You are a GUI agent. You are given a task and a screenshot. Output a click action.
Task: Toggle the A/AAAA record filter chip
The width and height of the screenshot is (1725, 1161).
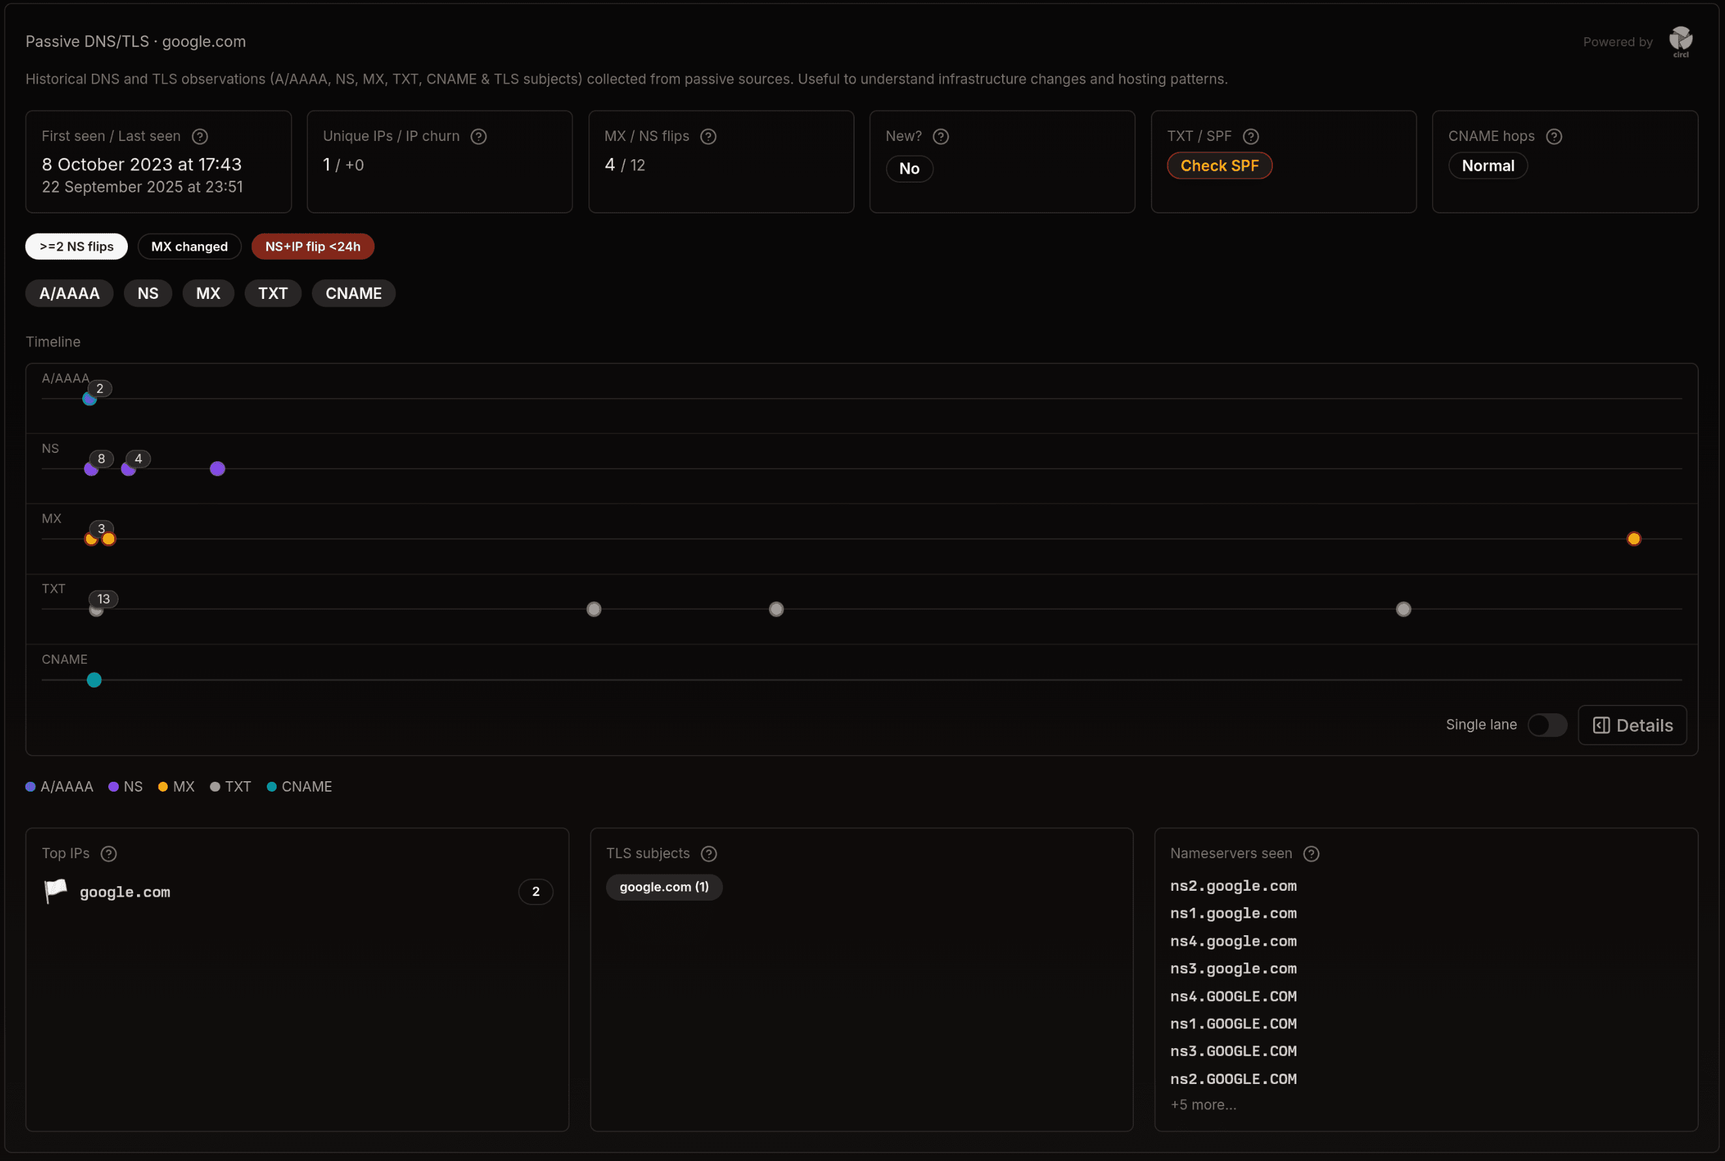(70, 293)
